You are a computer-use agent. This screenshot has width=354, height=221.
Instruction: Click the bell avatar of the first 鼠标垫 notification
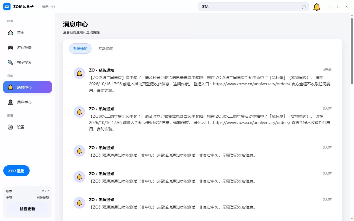79,73
